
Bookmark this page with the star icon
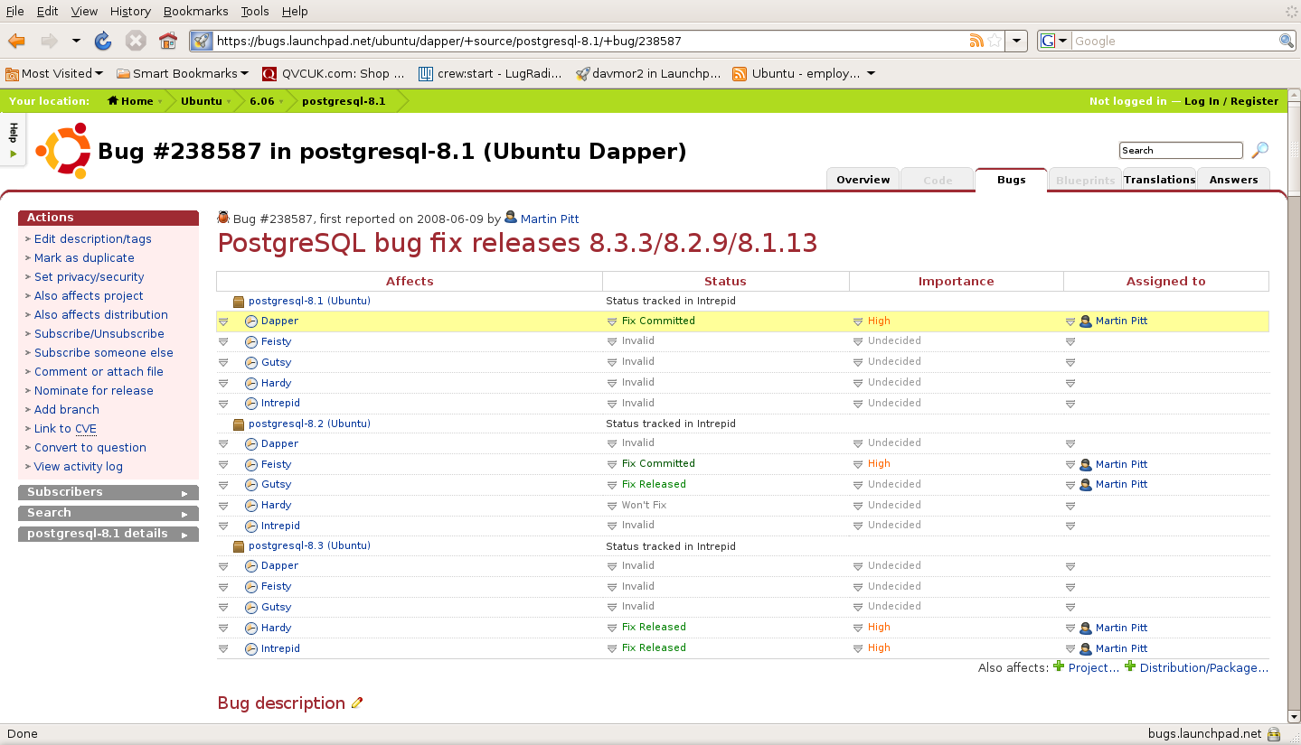(x=995, y=41)
